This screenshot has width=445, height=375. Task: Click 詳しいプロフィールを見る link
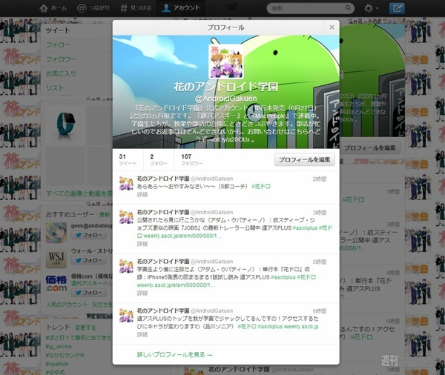(175, 354)
